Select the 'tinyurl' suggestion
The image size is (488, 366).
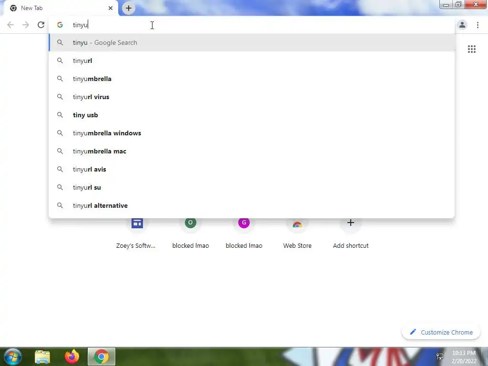(x=252, y=61)
